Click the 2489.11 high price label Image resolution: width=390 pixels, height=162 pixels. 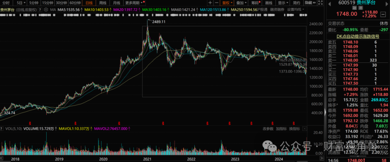pos(159,22)
